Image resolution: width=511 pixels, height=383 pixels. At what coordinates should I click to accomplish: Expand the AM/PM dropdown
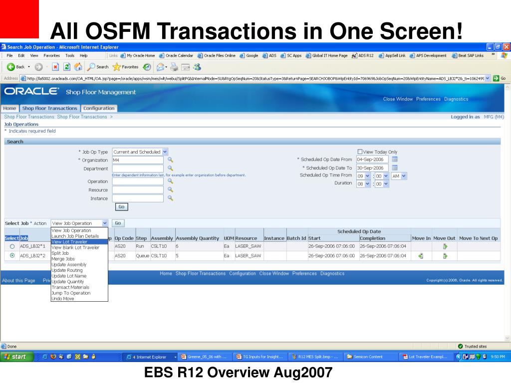pyautogui.click(x=404, y=176)
